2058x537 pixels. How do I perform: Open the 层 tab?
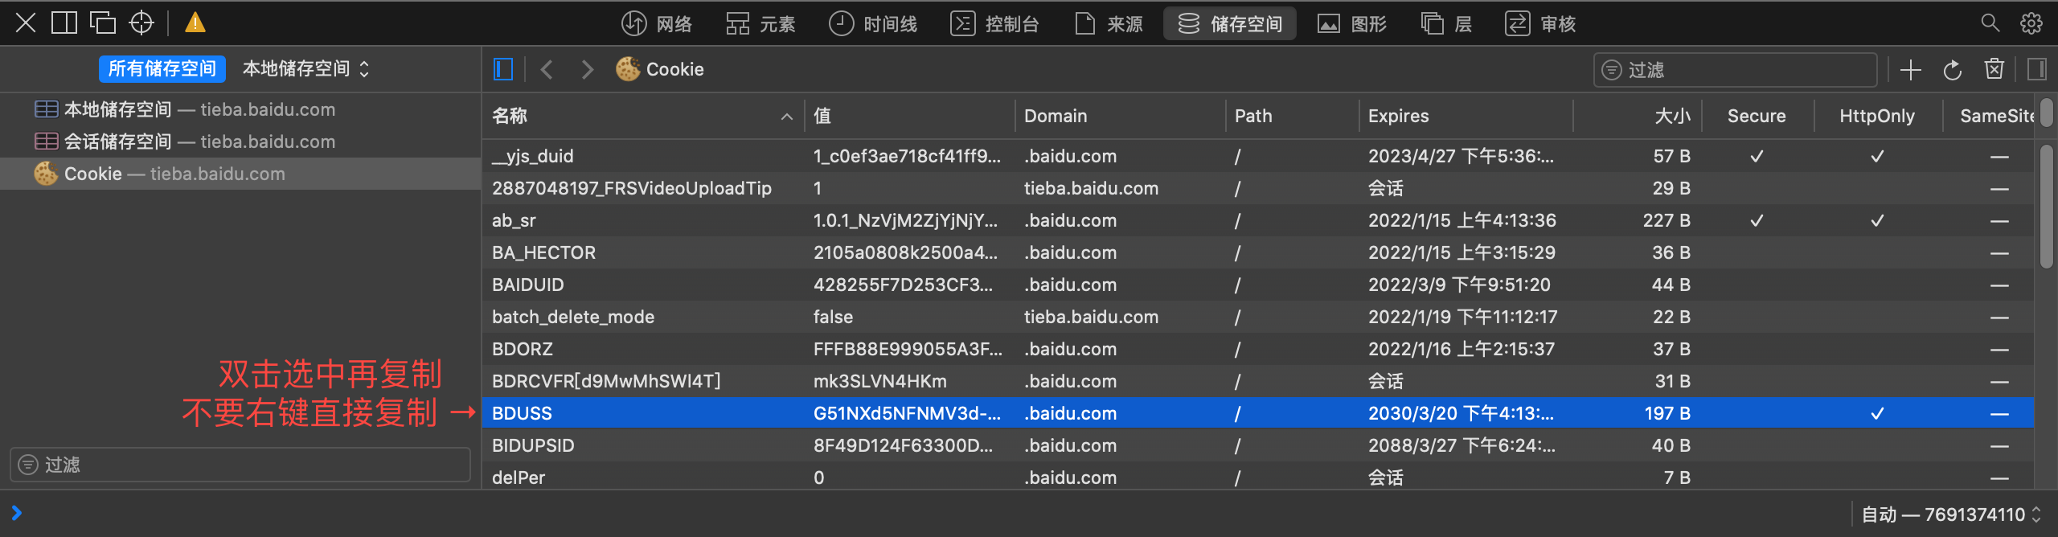1446,24
